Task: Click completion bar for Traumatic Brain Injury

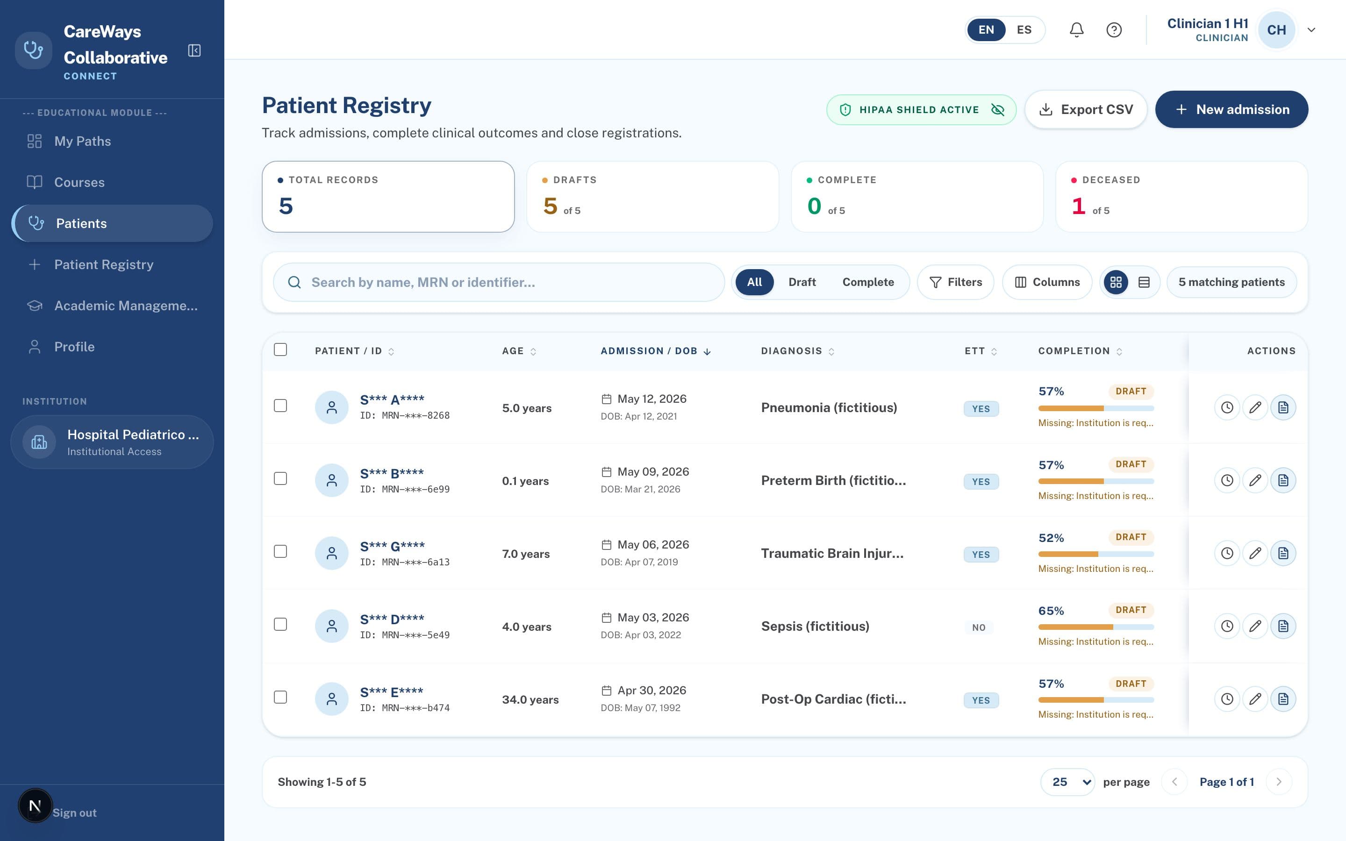Action: tap(1095, 554)
